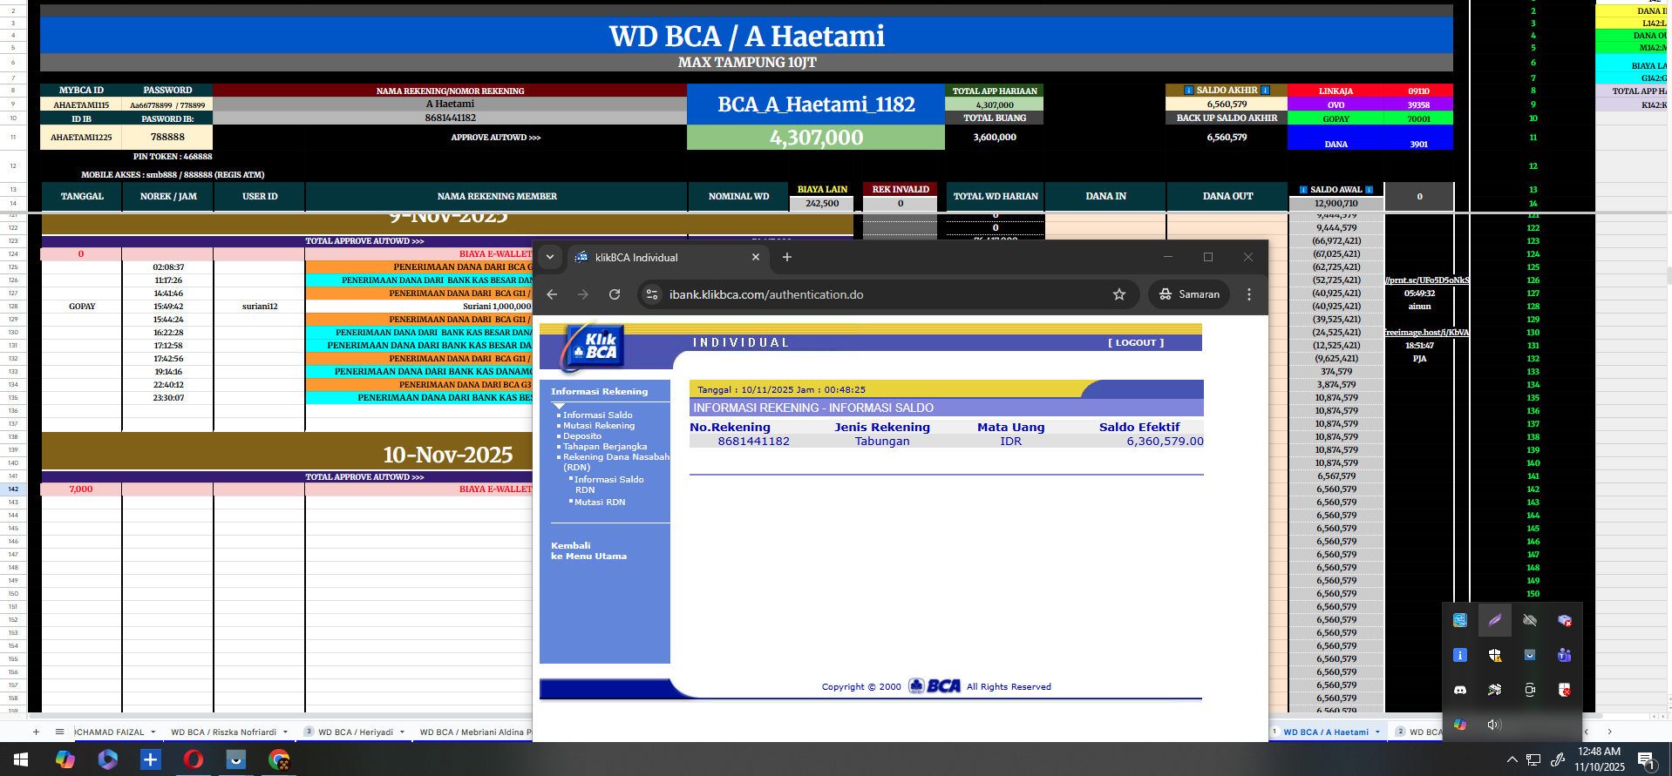Image resolution: width=1672 pixels, height=776 pixels.
Task: Open Informasi Saldo RDN link
Action: click(x=608, y=484)
